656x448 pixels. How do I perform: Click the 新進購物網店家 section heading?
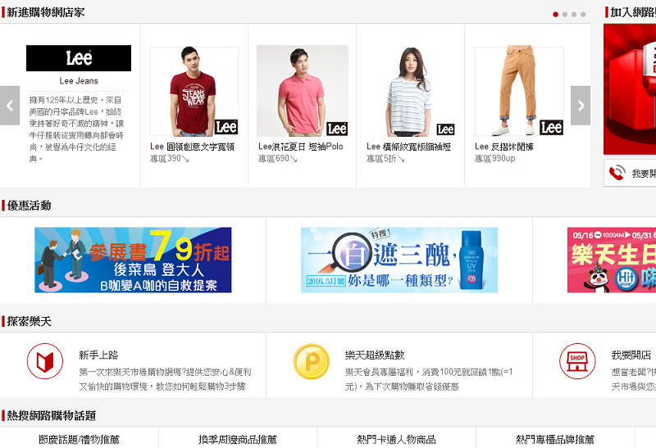point(46,12)
